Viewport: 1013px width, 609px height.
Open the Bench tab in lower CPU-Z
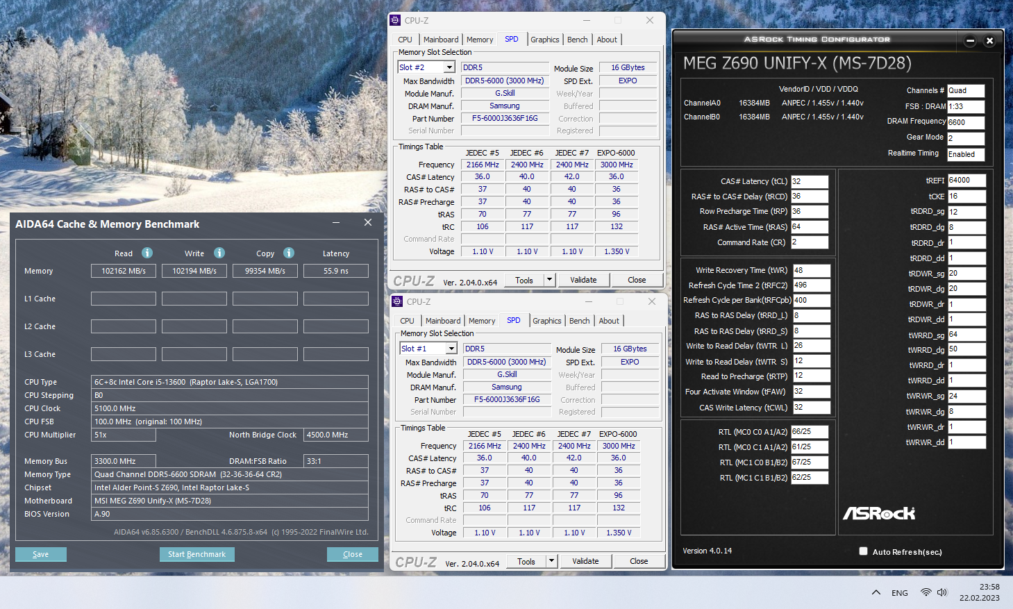click(x=580, y=321)
